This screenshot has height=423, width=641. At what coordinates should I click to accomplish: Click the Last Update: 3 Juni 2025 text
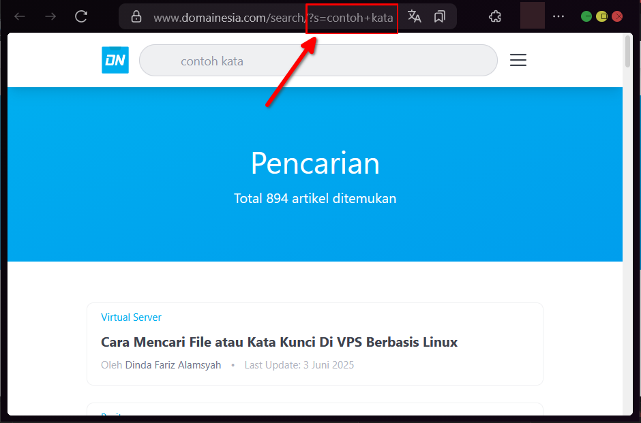299,365
